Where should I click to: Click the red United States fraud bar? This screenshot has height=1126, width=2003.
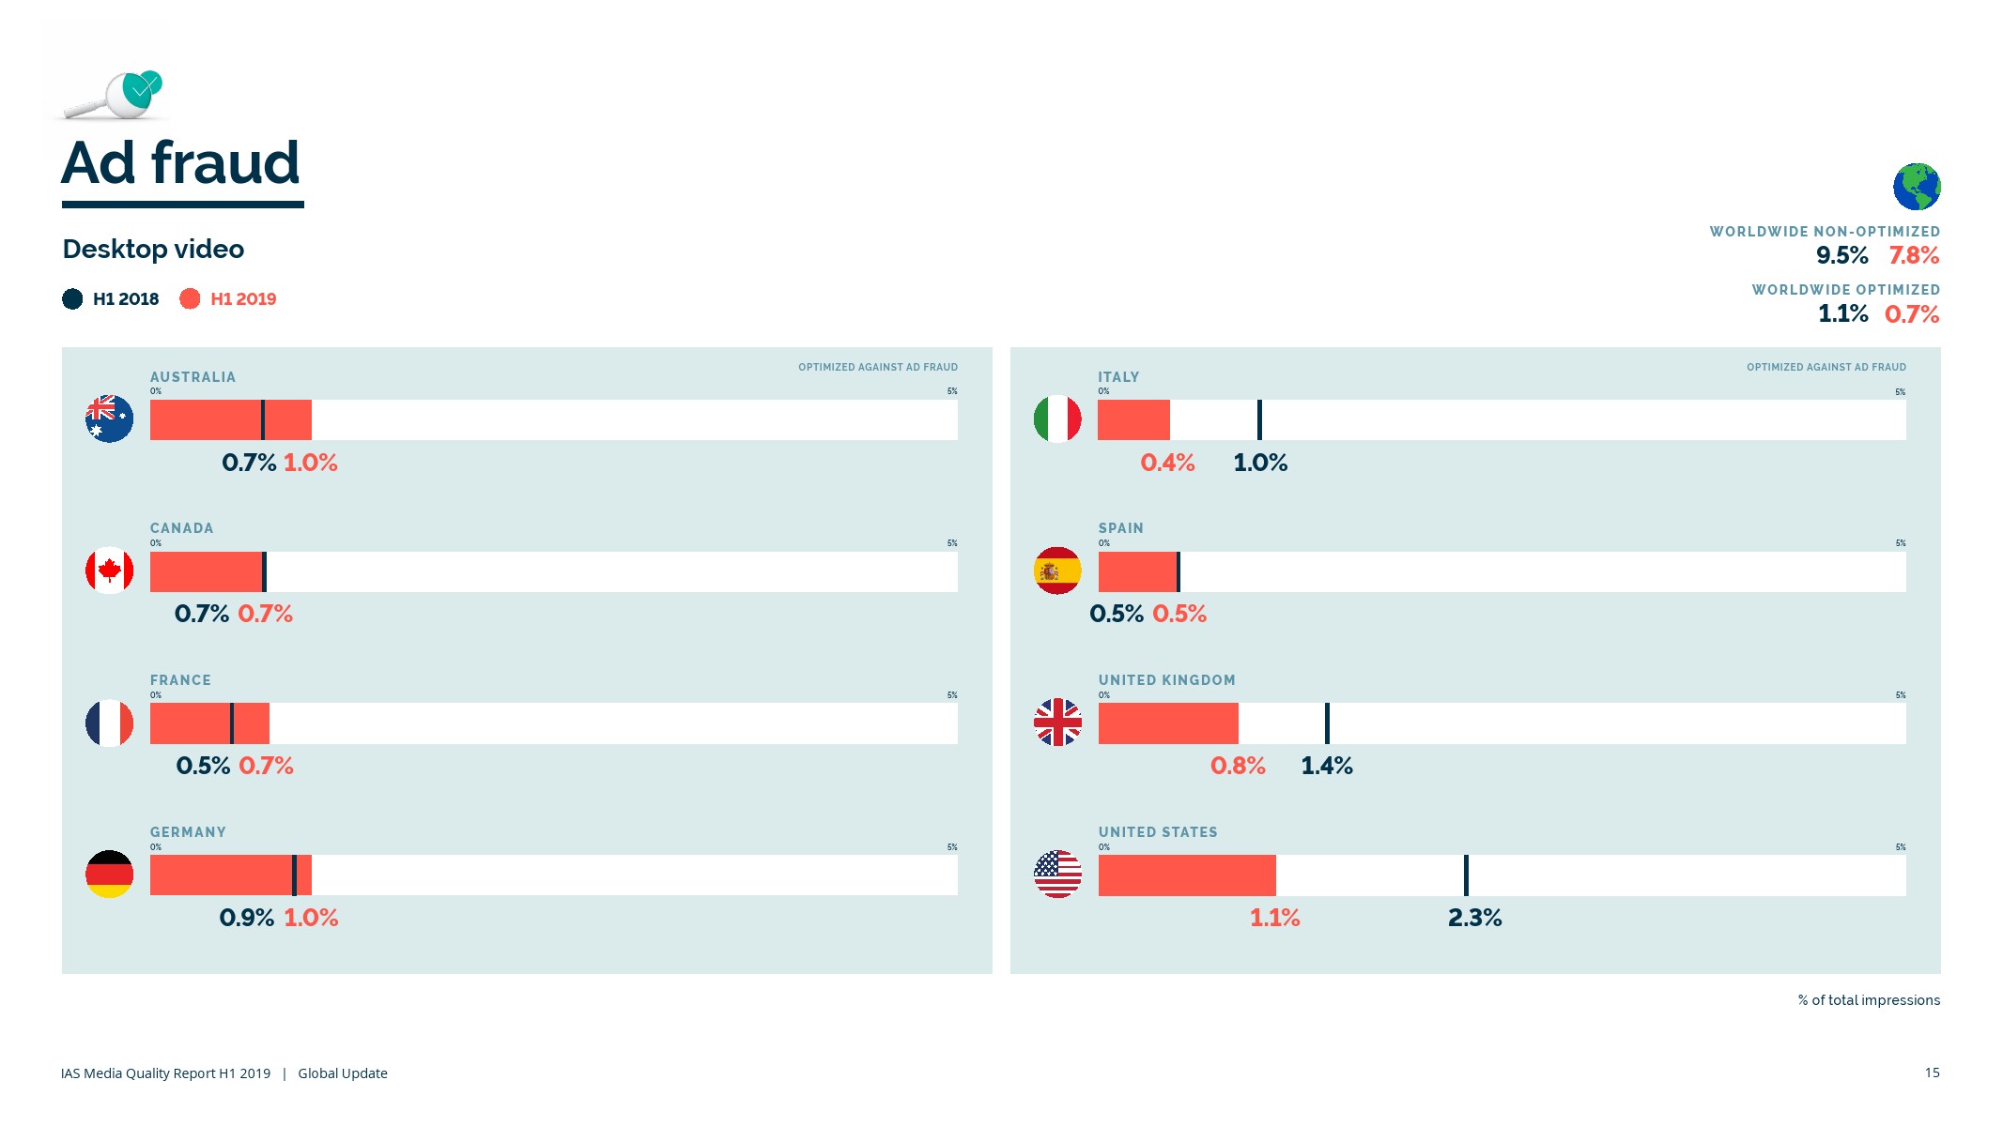coord(1187,875)
